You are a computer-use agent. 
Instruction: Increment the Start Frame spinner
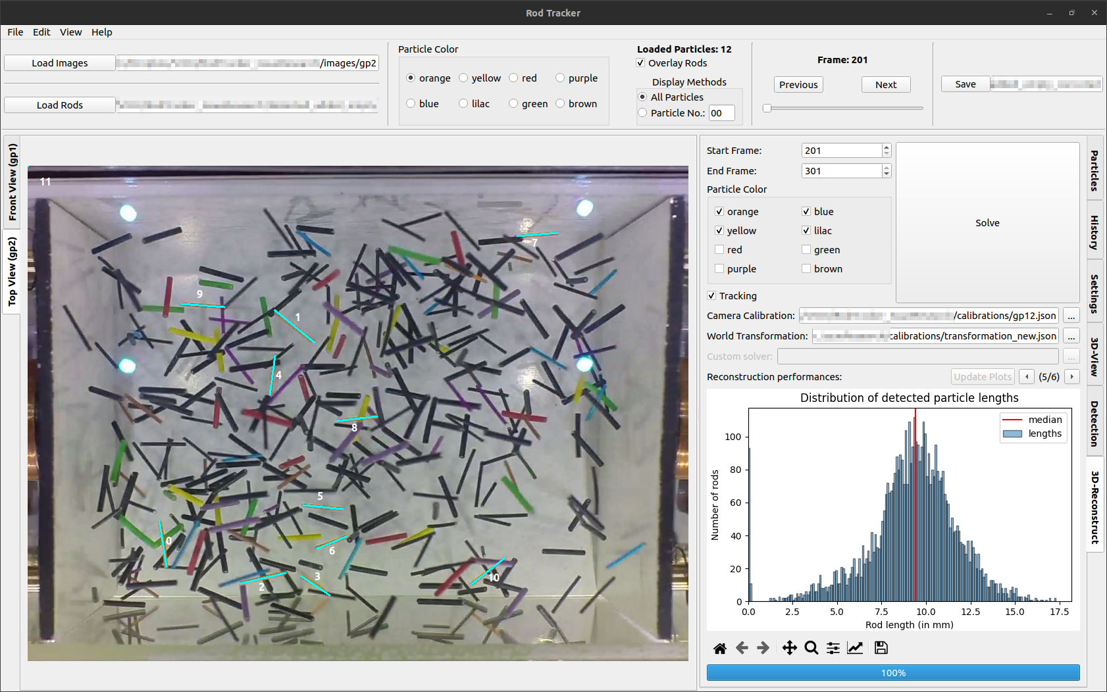point(887,147)
